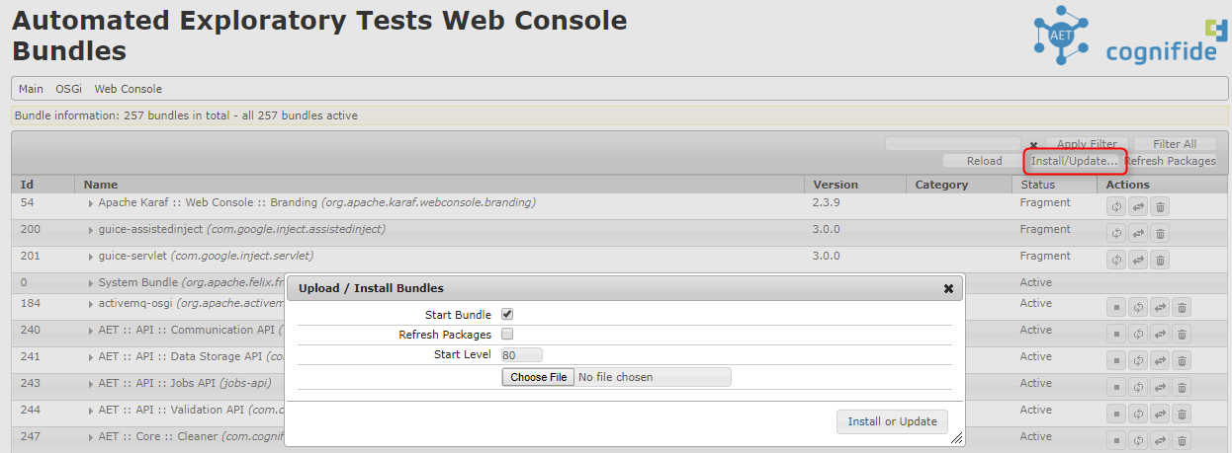Expand the guice-servlet bundle details

click(91, 257)
